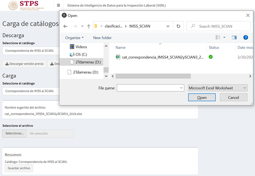The height and width of the screenshot is (176, 255).
Task: Click the Back arrow in Open dialog
Action: pos(65,26)
